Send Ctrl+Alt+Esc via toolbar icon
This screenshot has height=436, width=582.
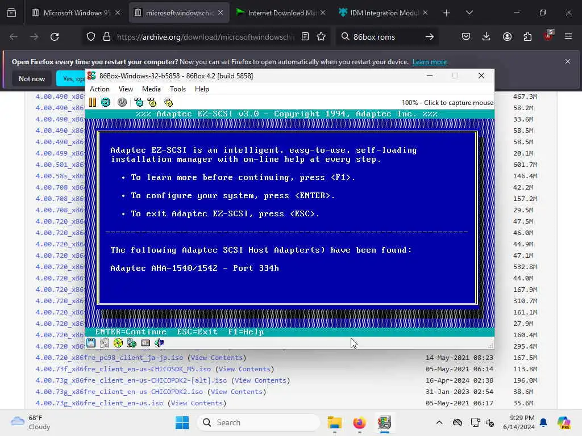click(152, 102)
